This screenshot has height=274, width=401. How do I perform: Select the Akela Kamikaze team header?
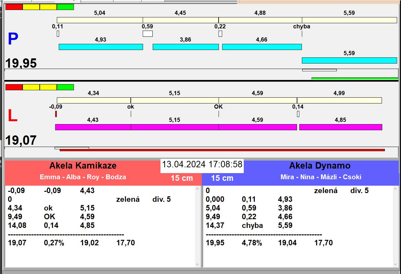click(83, 166)
